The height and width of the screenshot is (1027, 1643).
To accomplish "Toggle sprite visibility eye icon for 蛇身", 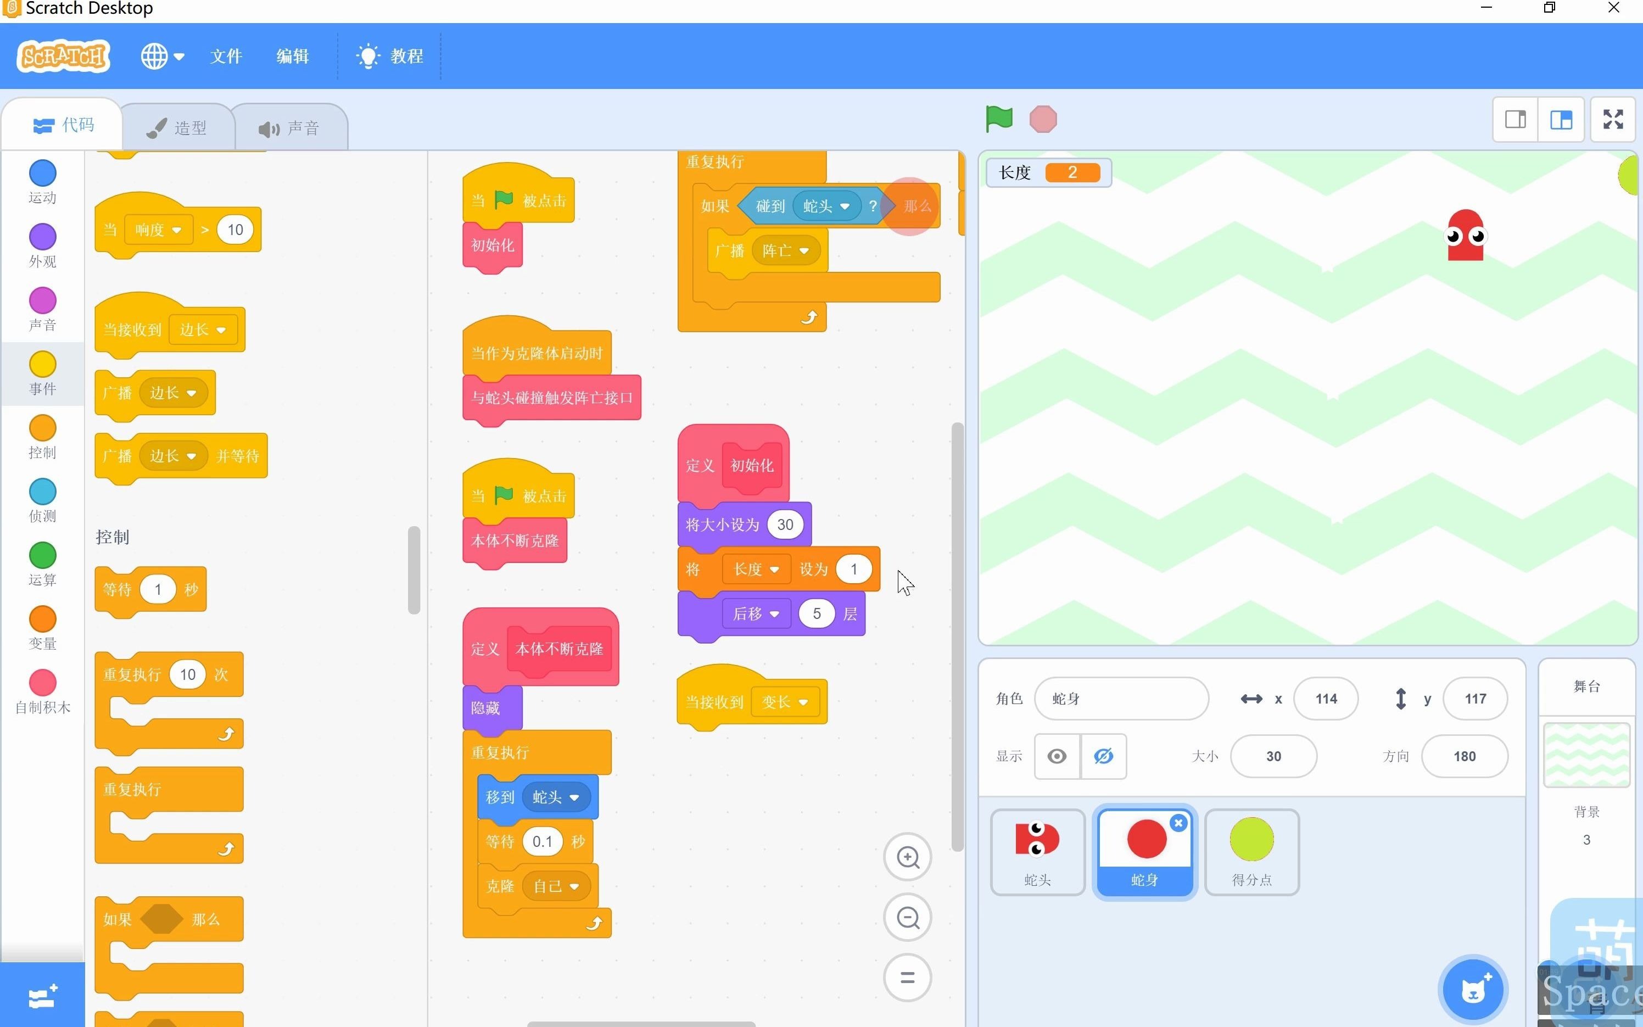I will [x=1057, y=755].
